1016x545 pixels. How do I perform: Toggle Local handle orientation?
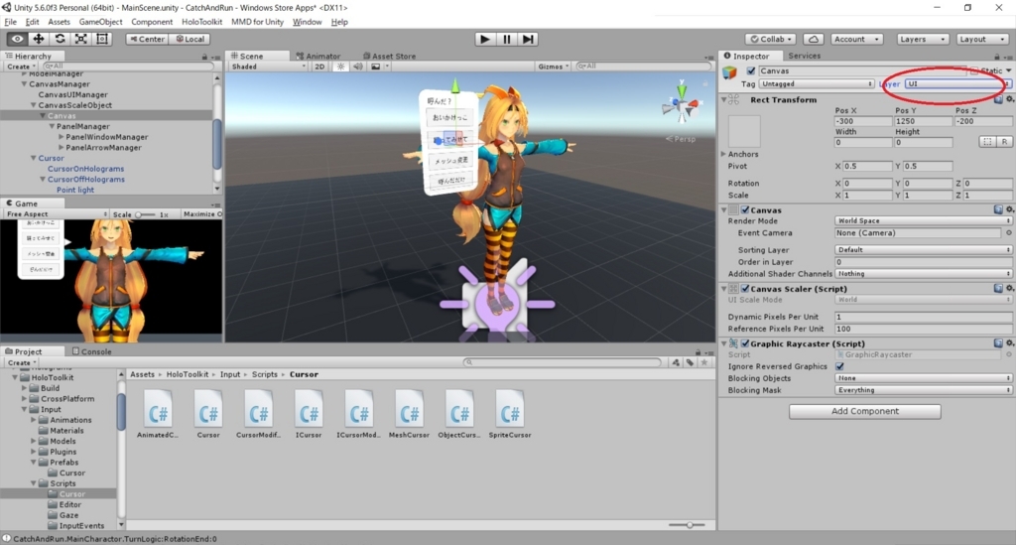pos(190,39)
